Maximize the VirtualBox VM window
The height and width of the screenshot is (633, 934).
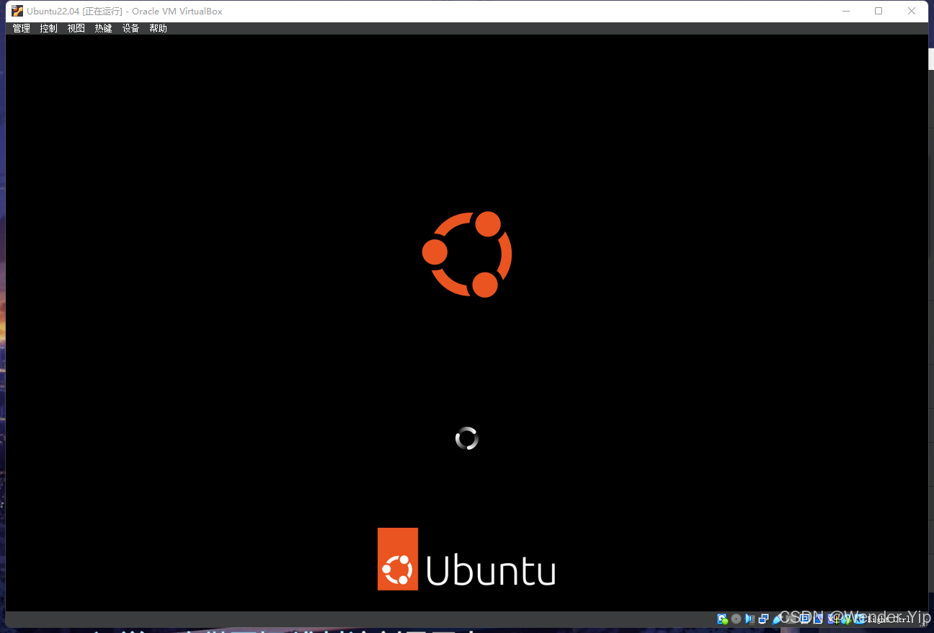coord(879,11)
